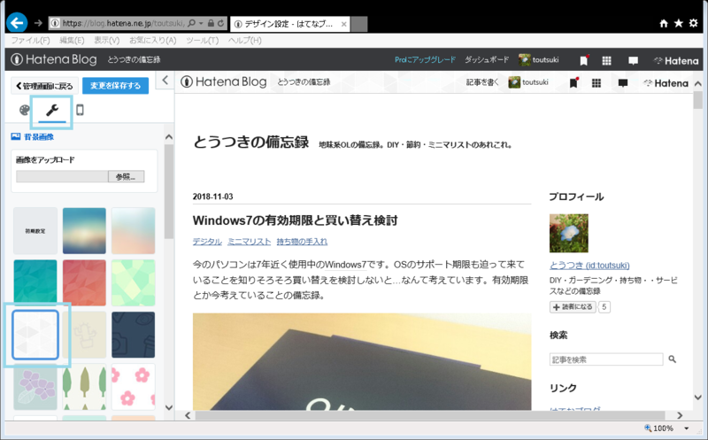Open the デジタル category link
The height and width of the screenshot is (440, 708).
[x=207, y=242]
